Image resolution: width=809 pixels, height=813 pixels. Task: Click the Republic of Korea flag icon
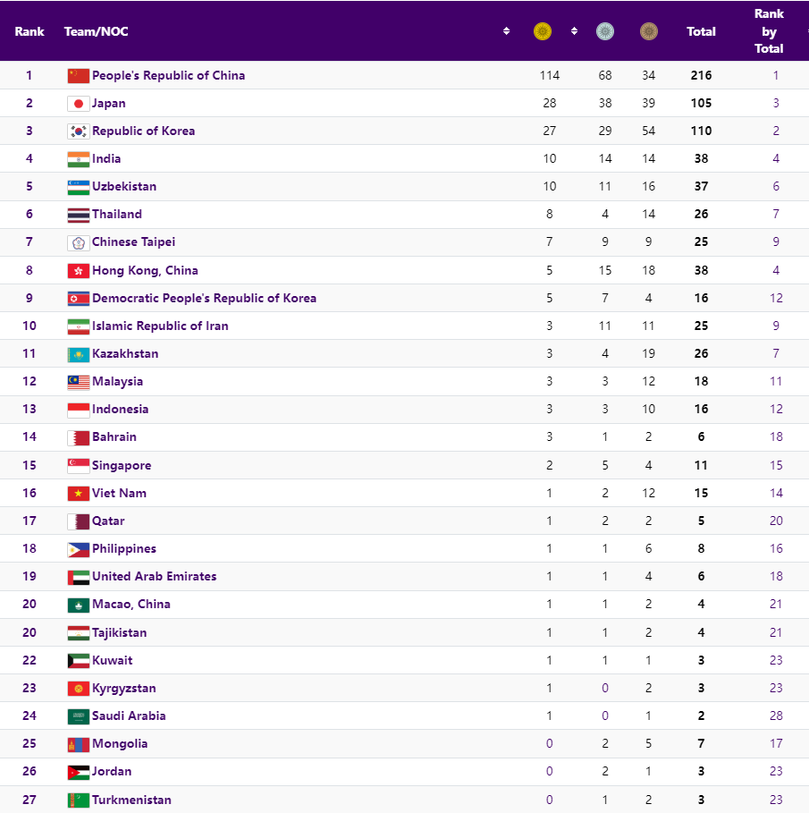pyautogui.click(x=79, y=131)
